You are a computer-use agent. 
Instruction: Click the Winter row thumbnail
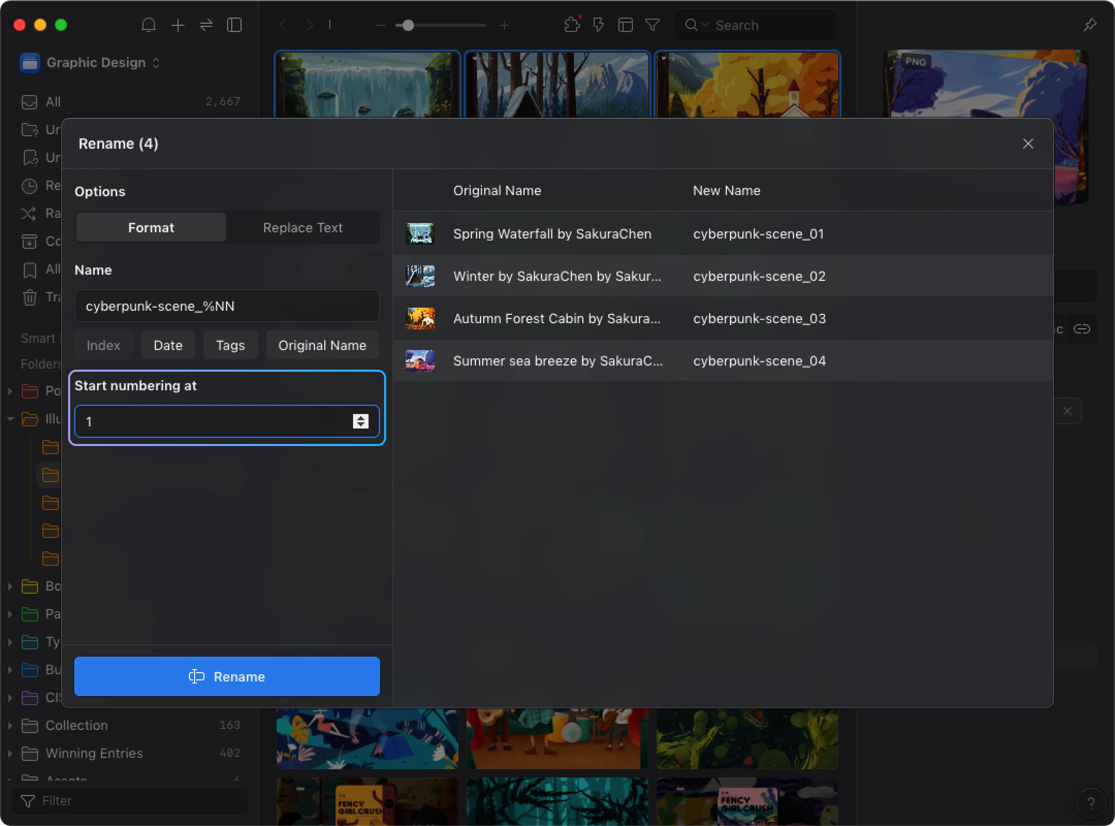(420, 276)
